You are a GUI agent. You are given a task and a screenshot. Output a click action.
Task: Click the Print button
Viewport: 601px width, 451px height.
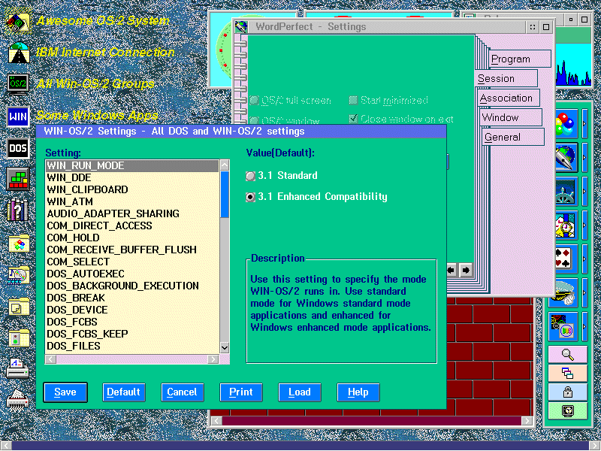click(240, 392)
